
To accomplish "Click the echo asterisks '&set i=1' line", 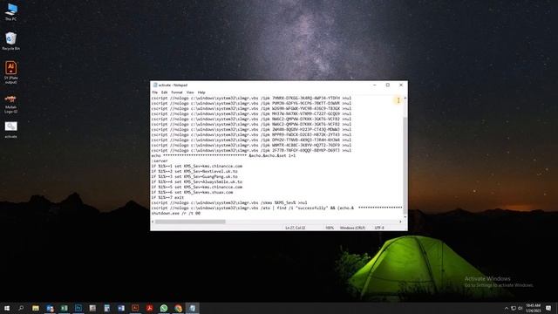I will coord(223,155).
